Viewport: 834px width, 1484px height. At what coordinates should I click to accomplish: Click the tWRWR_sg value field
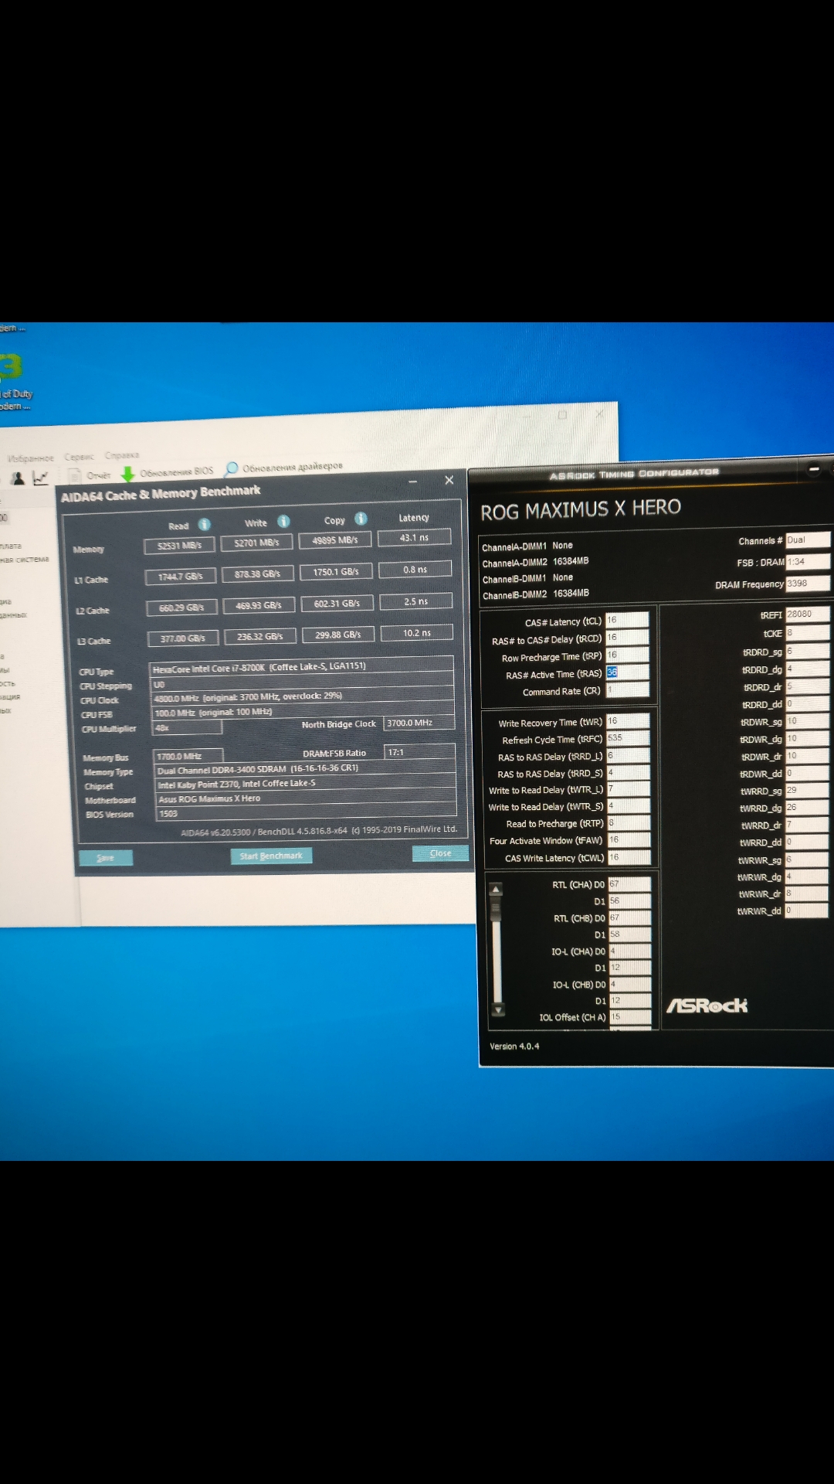click(807, 859)
